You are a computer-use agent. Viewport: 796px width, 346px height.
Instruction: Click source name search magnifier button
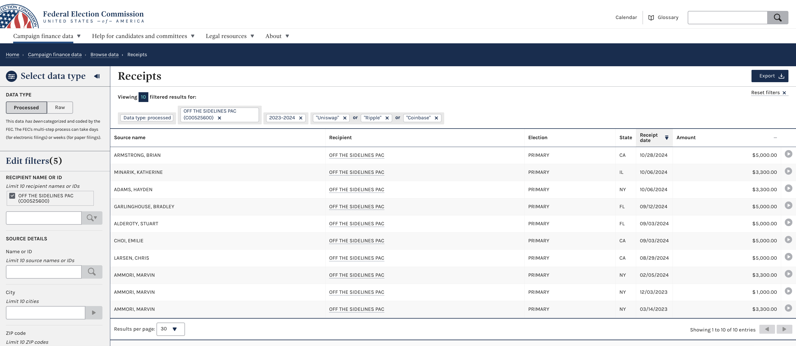point(92,272)
